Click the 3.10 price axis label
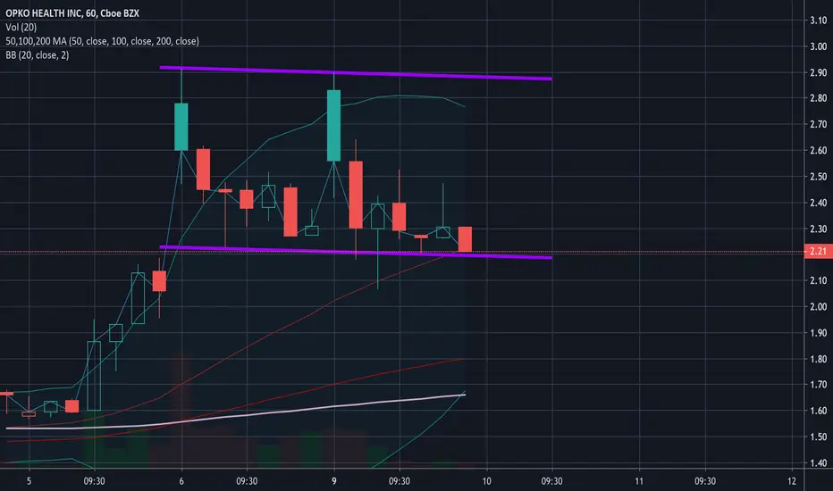 pos(818,21)
